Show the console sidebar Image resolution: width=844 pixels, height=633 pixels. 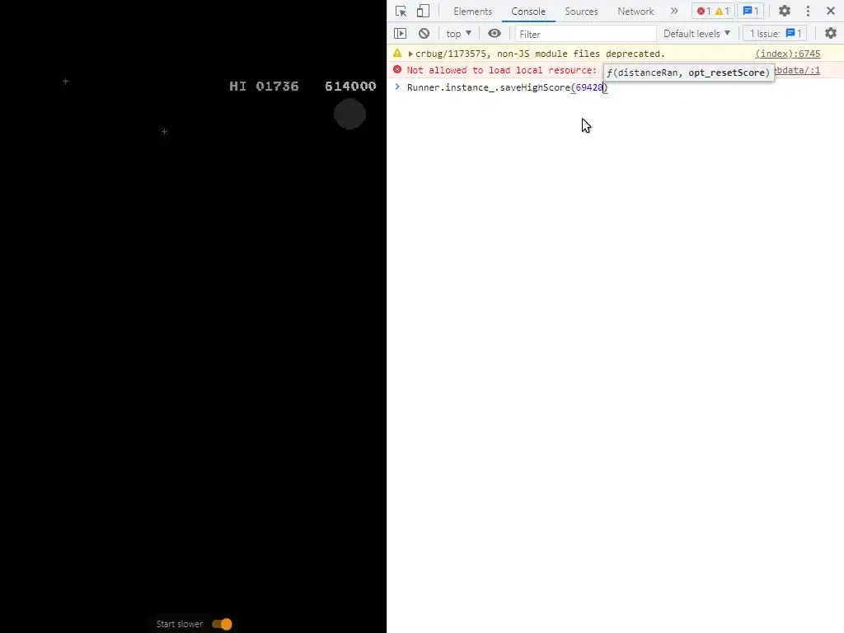point(400,33)
